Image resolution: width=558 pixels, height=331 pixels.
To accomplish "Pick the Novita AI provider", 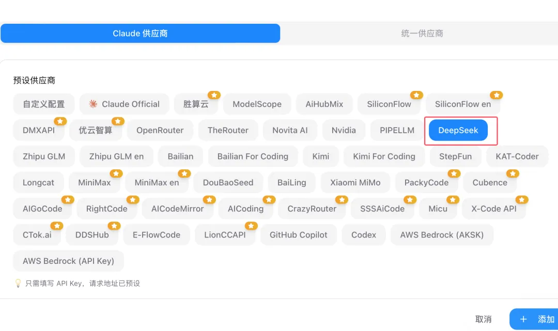I will coord(290,130).
